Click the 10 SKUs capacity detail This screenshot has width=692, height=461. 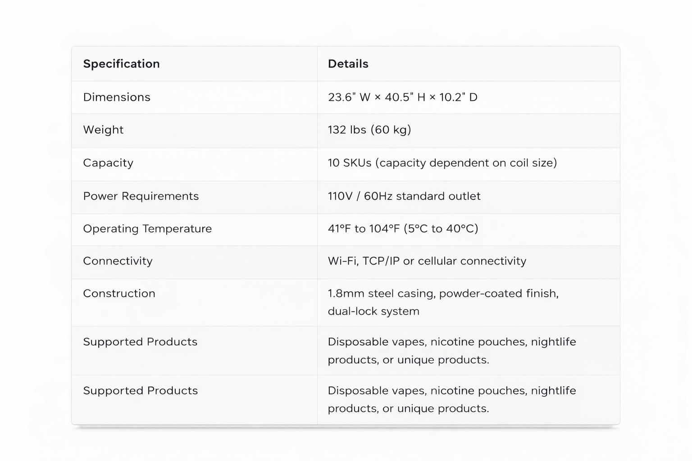[x=442, y=163]
